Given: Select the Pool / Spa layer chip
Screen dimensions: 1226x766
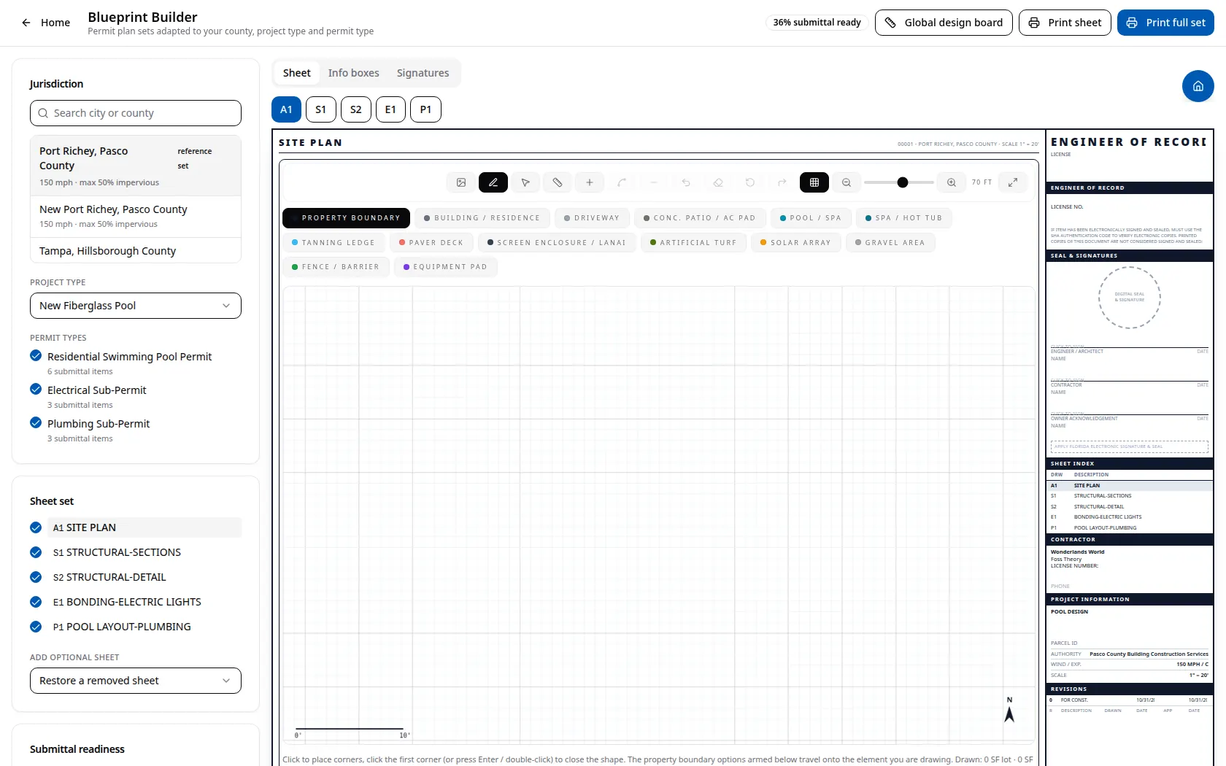Looking at the screenshot, I should click(811, 218).
